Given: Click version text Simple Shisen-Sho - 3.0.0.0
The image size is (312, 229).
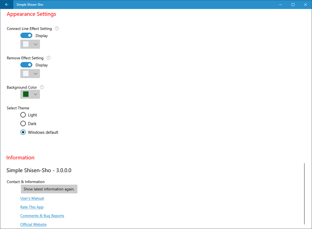Looking at the screenshot, I should tap(39, 171).
